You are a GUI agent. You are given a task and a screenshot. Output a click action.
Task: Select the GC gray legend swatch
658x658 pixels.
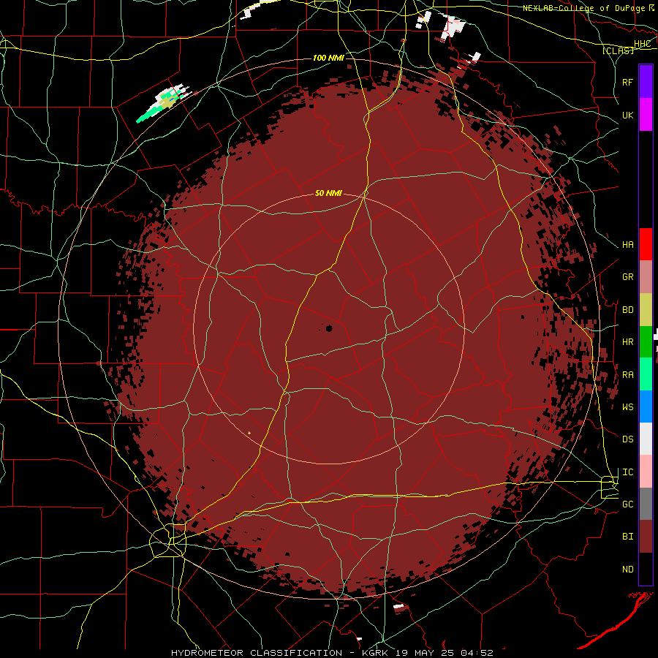(x=646, y=504)
